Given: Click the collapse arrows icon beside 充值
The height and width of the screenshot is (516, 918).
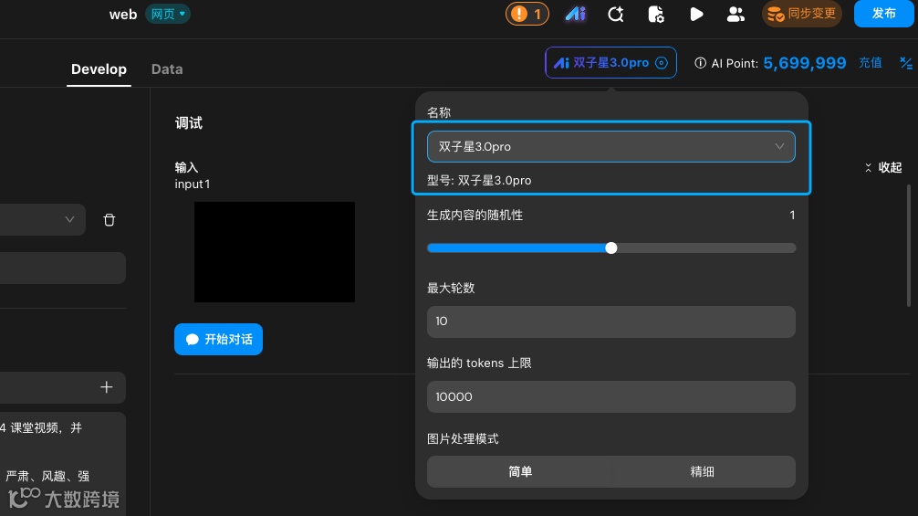Looking at the screenshot, I should (906, 63).
